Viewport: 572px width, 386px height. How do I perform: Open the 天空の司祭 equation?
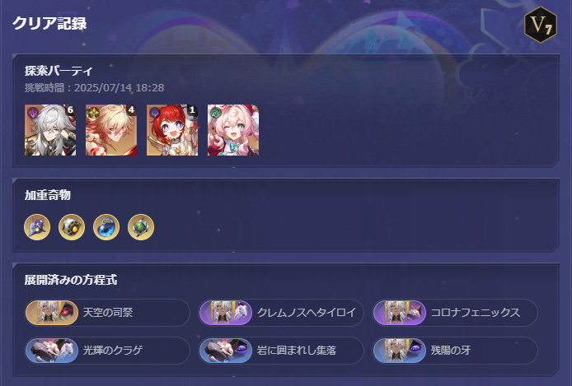point(107,313)
